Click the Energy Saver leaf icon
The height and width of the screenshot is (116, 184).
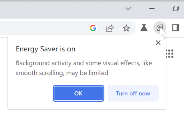click(x=160, y=28)
